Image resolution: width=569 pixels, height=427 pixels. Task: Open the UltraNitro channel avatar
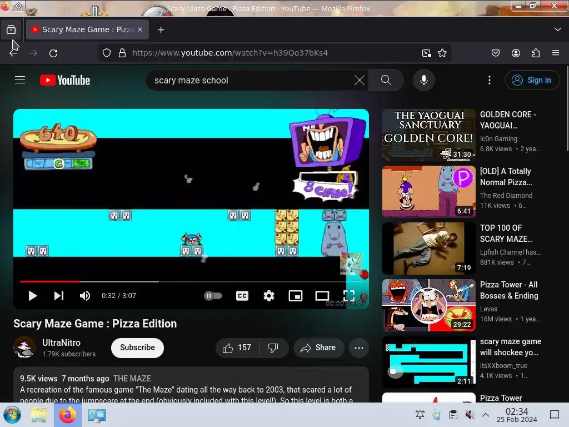click(24, 347)
